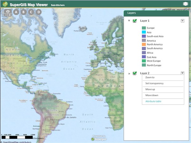191x143 pixels.
Task: Click the round D tool button
Action: (39, 12)
